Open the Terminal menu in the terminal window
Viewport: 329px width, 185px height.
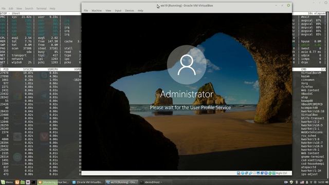pos(41,9)
